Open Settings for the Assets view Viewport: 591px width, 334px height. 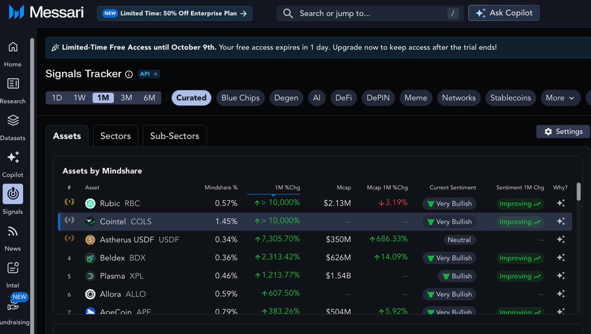point(562,131)
